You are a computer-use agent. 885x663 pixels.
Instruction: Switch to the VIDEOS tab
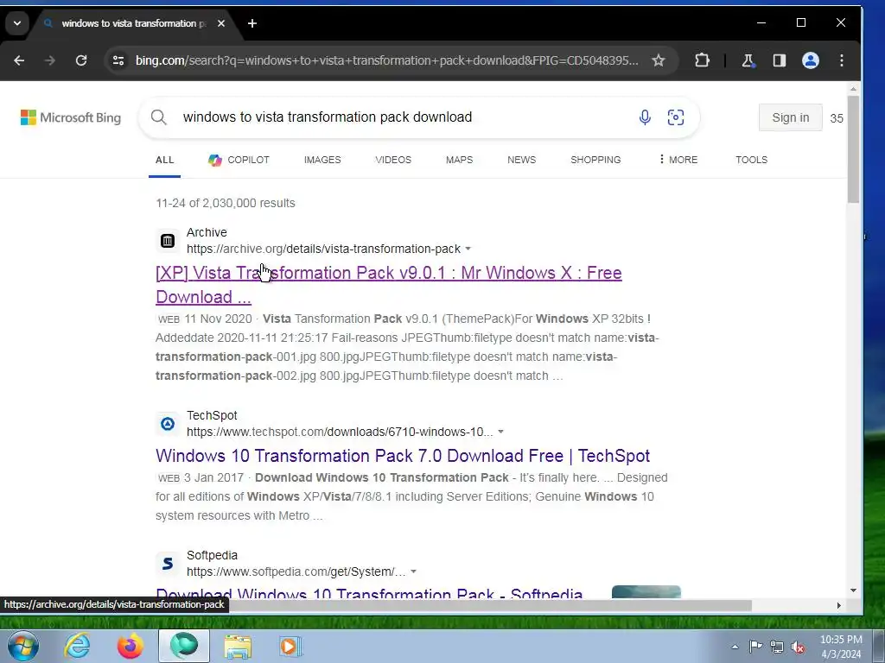(393, 160)
